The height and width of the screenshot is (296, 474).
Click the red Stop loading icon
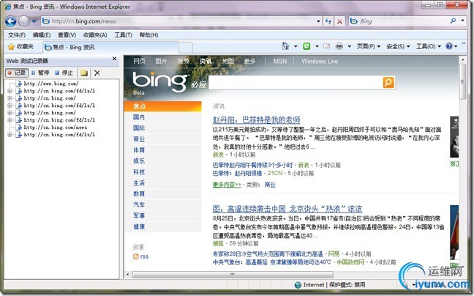[x=340, y=21]
